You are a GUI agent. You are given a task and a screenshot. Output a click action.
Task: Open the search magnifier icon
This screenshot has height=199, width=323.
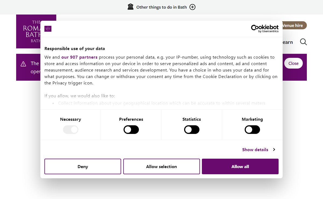303,42
